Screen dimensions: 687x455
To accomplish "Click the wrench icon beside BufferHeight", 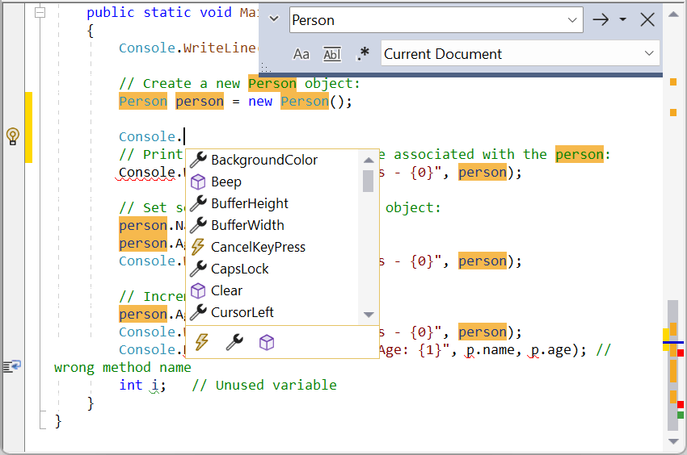I will 198,203.
